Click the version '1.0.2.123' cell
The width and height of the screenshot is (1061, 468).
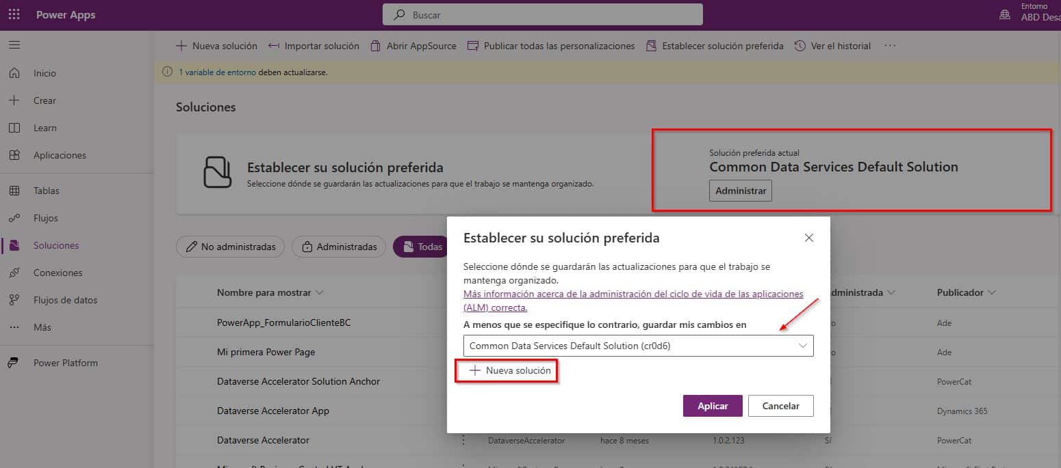coord(728,441)
